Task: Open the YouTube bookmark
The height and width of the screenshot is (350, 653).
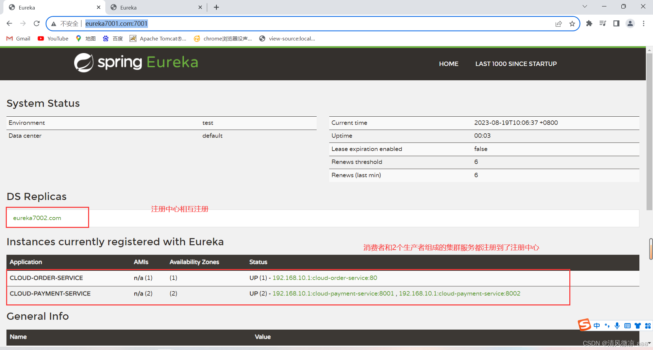Action: click(53, 39)
